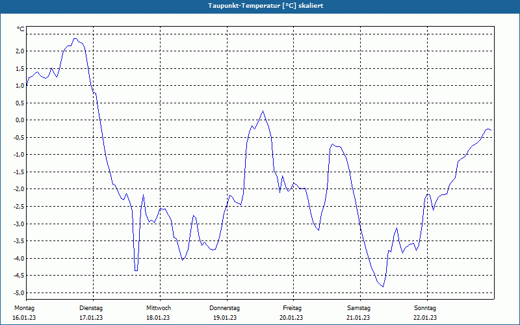Click the -1,0 y-axis value

coord(19,155)
